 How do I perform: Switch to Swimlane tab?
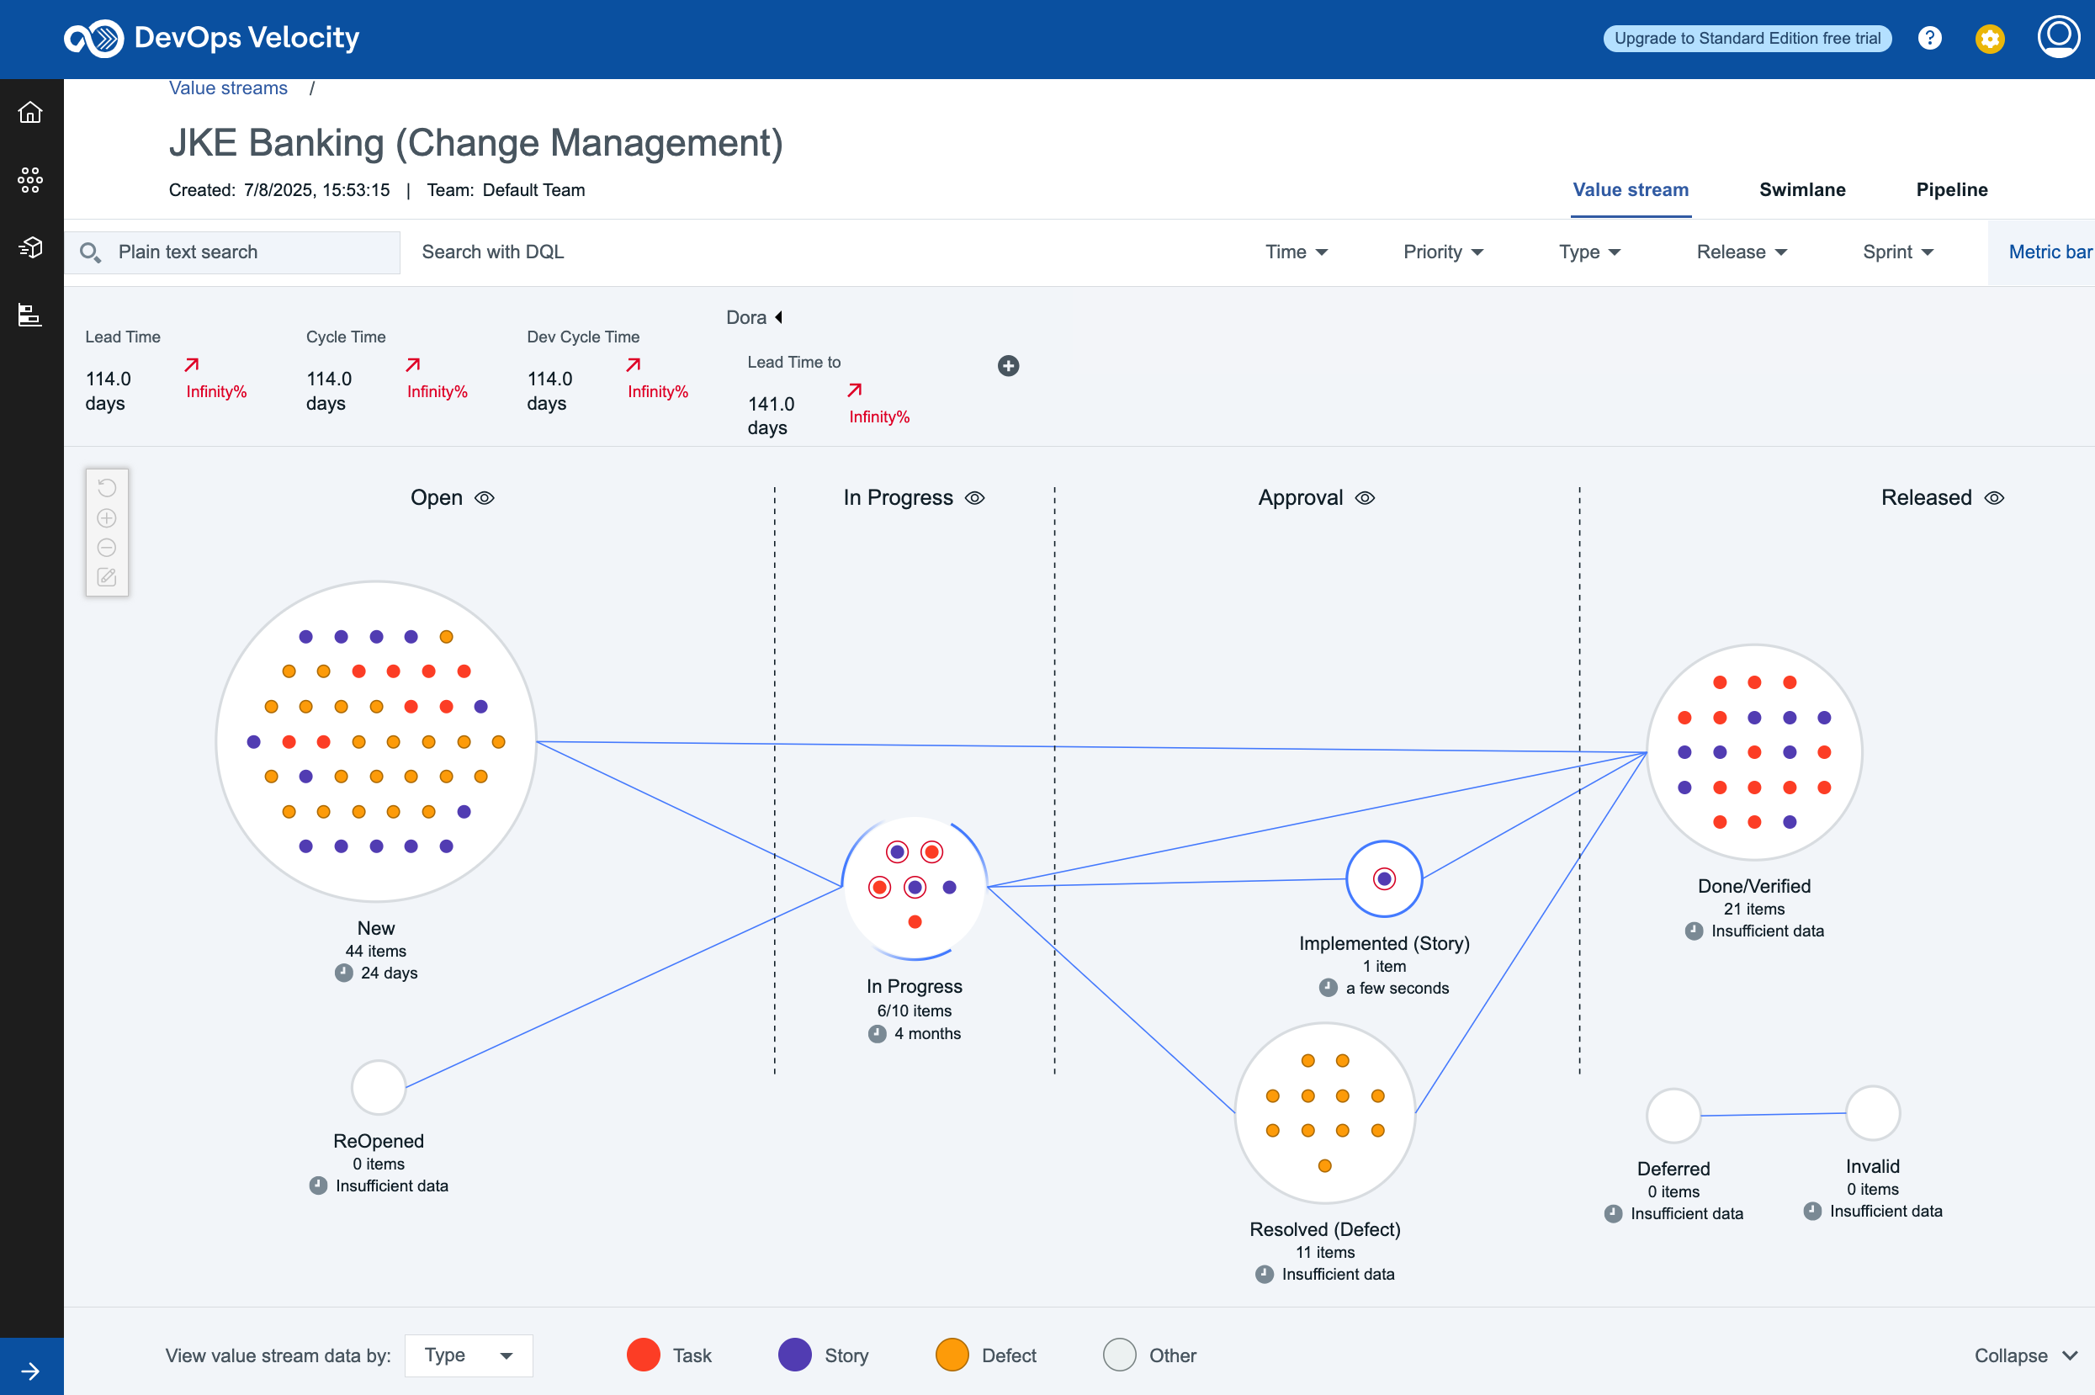coord(1802,190)
